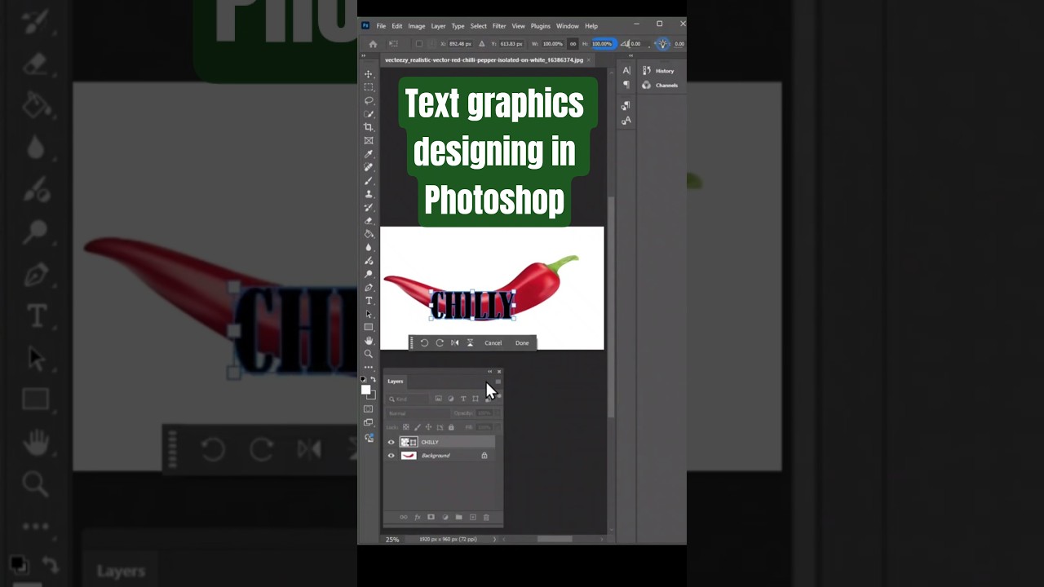Select the Eyedropper tool
Screen dimensions: 1044x587
[x=369, y=154]
